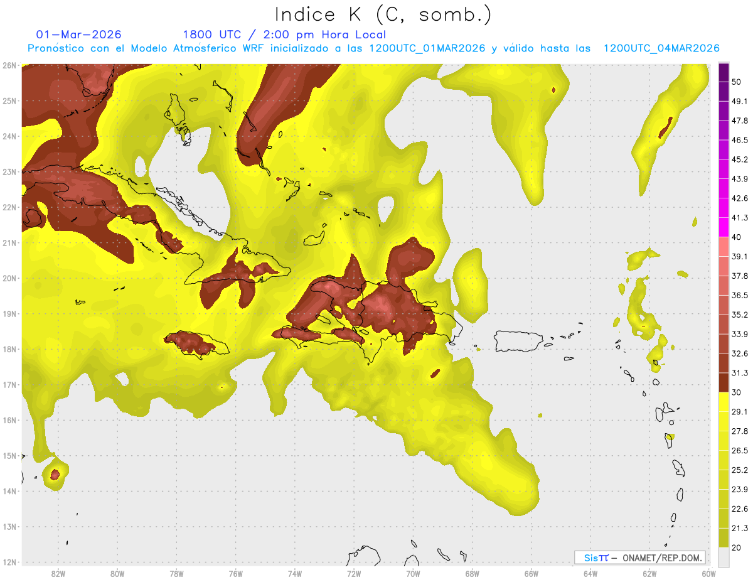Click the 13N latitude label
Image resolution: width=753 pixels, height=582 pixels.
point(9,526)
